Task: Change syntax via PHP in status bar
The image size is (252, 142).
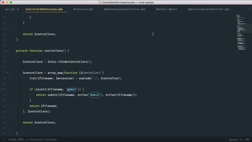Action: (247, 140)
